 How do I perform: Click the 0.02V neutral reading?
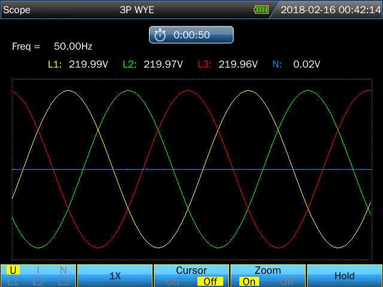[x=306, y=64]
